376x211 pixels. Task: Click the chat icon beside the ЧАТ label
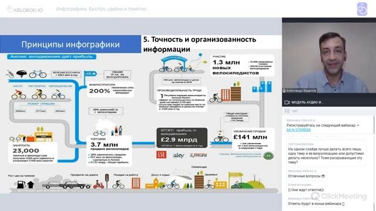tap(287, 111)
